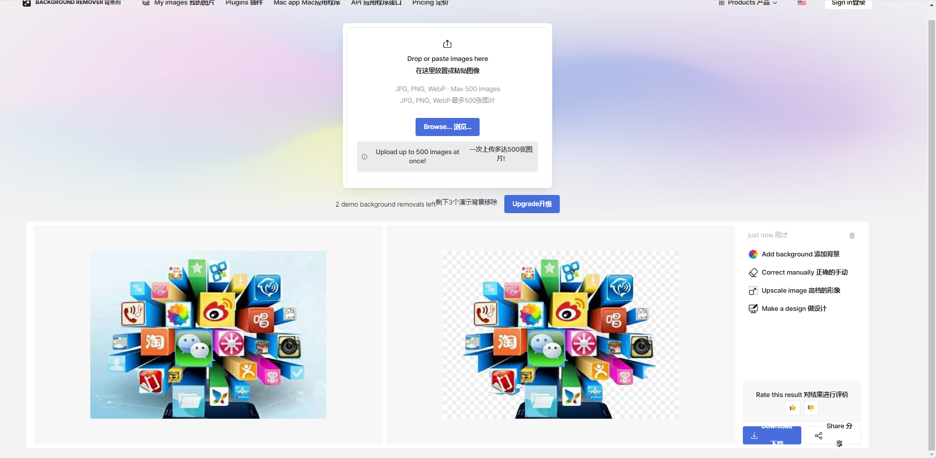
Task: Click the "just now" timestamp
Action: 760,235
